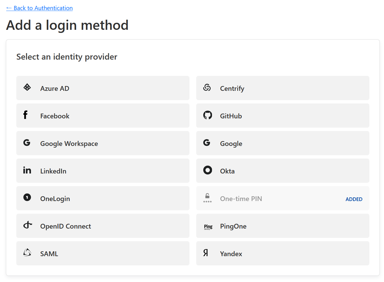Click the Azure AD diamond icon
The width and height of the screenshot is (384, 282).
[x=27, y=87]
